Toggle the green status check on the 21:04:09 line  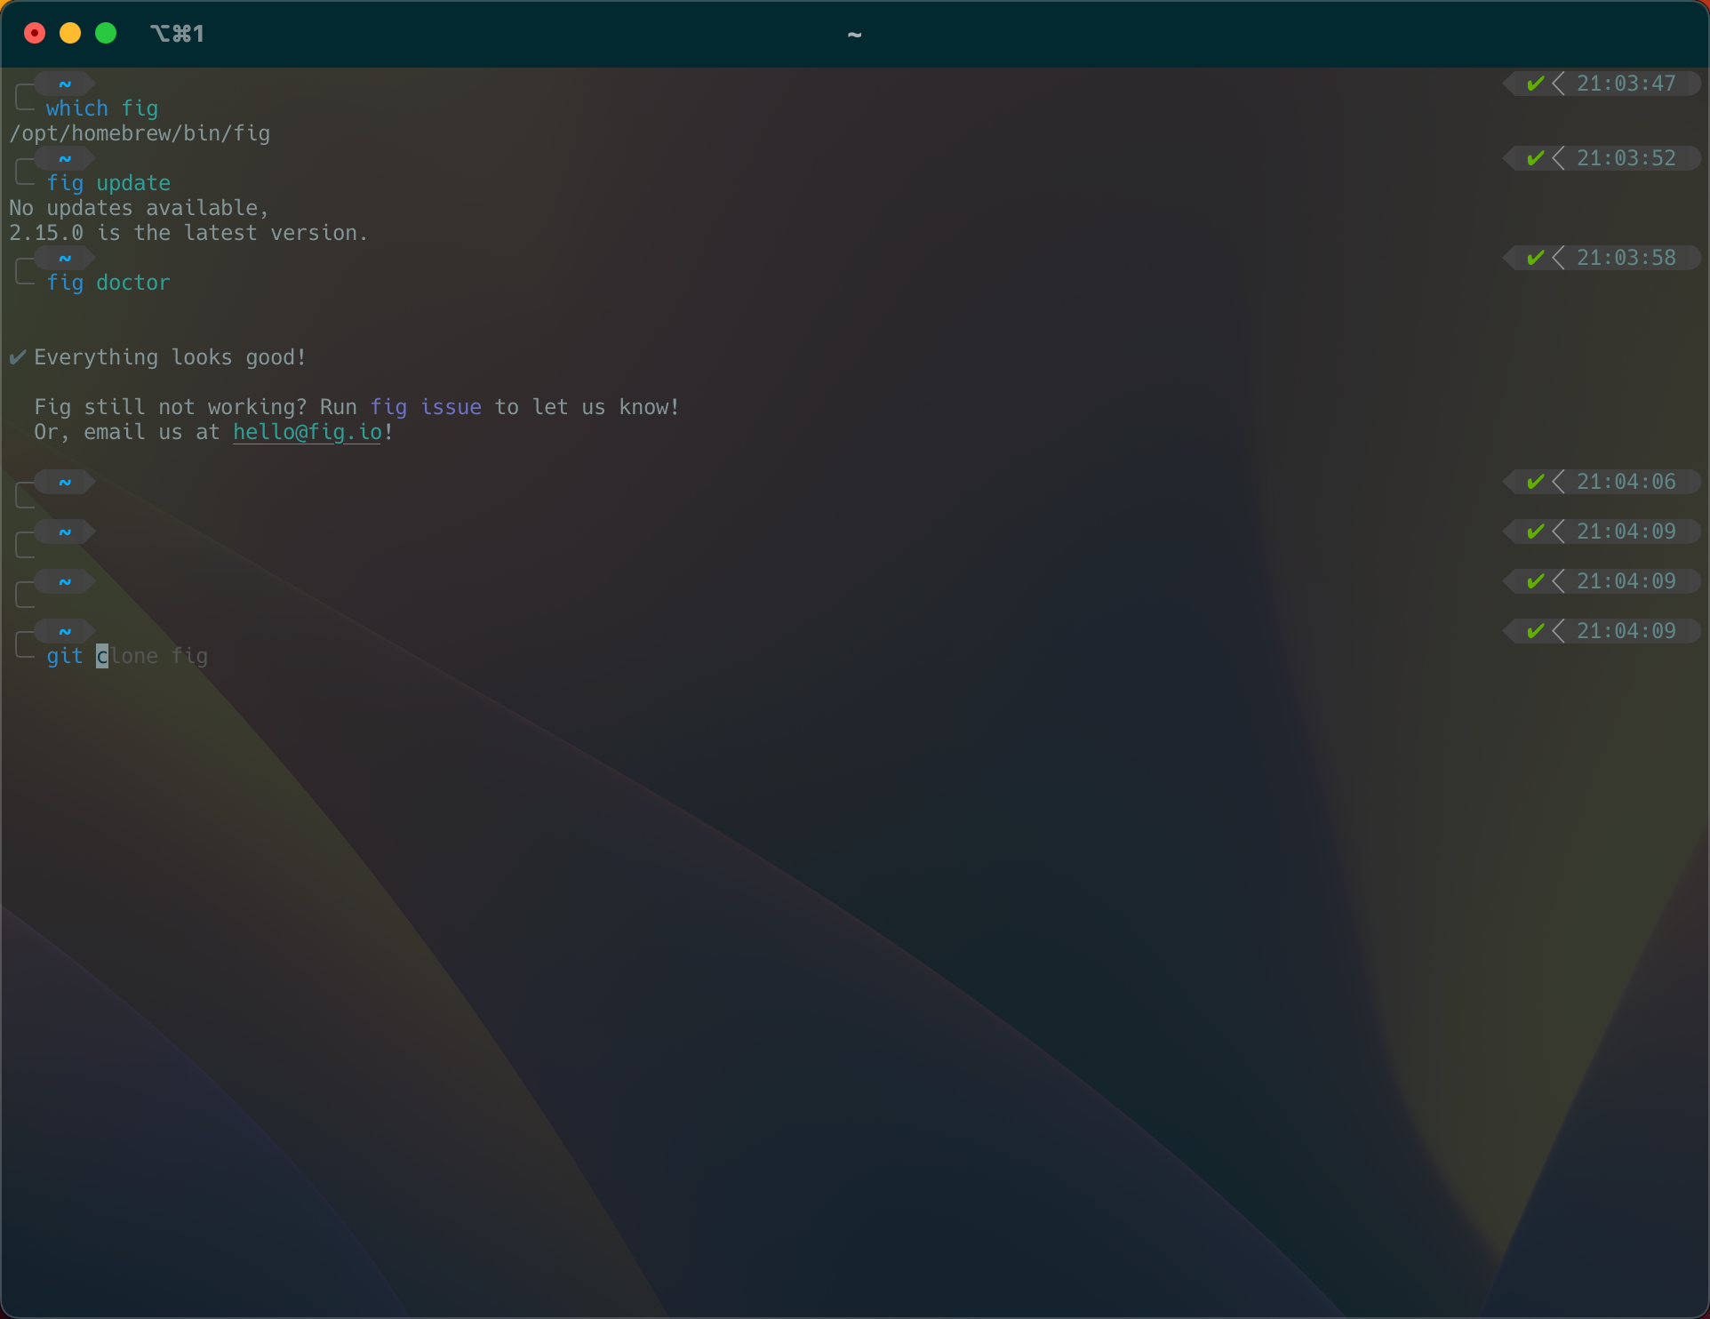coord(1536,531)
